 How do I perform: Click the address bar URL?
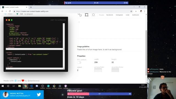(32, 11)
